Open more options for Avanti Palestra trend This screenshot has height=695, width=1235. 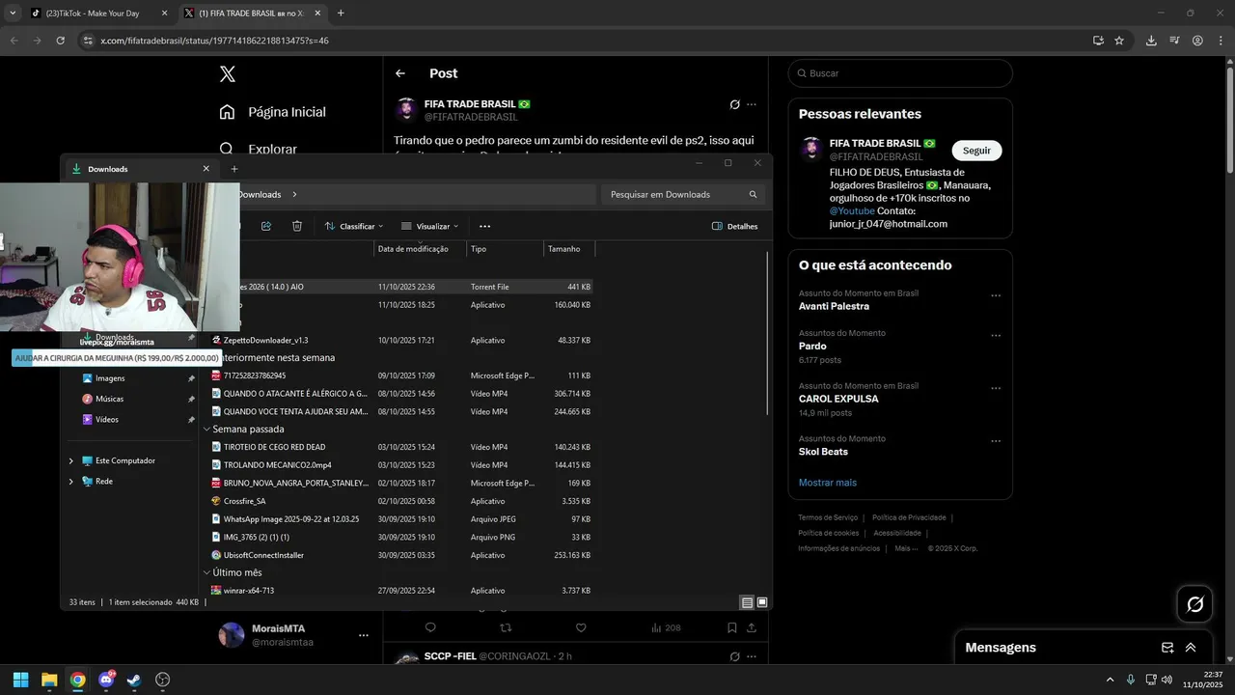click(996, 296)
